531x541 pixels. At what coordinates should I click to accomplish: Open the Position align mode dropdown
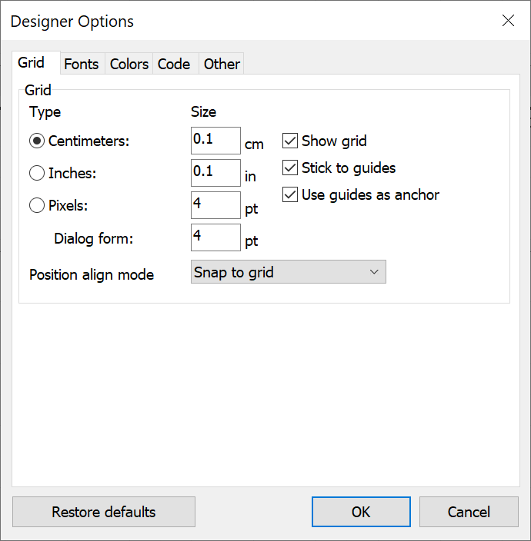(288, 272)
